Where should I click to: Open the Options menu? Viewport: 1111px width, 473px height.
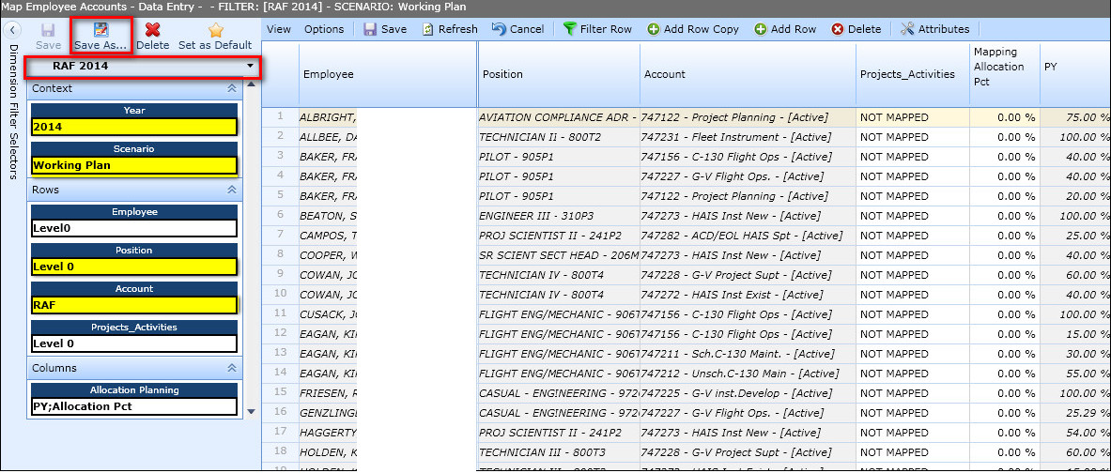coord(324,29)
